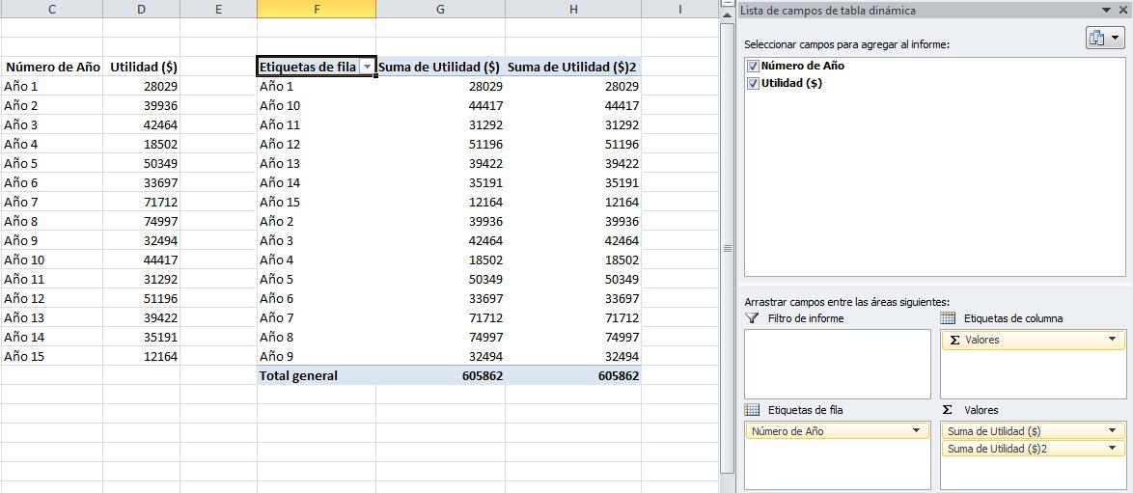Image resolution: width=1133 pixels, height=493 pixels.
Task: Open the Etiquetas de fila filter dropdown
Action: tap(367, 68)
